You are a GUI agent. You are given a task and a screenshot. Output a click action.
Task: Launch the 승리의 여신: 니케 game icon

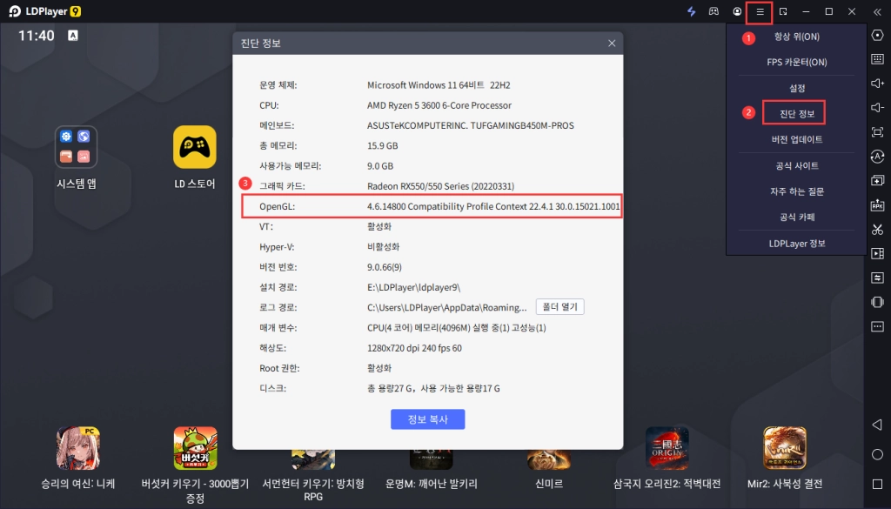[78, 448]
